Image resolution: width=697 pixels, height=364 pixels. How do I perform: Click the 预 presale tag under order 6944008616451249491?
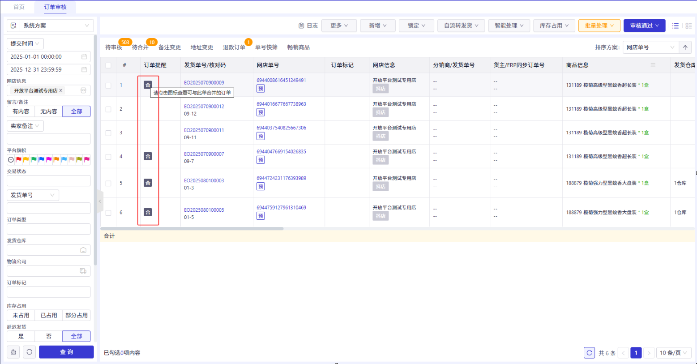click(261, 89)
